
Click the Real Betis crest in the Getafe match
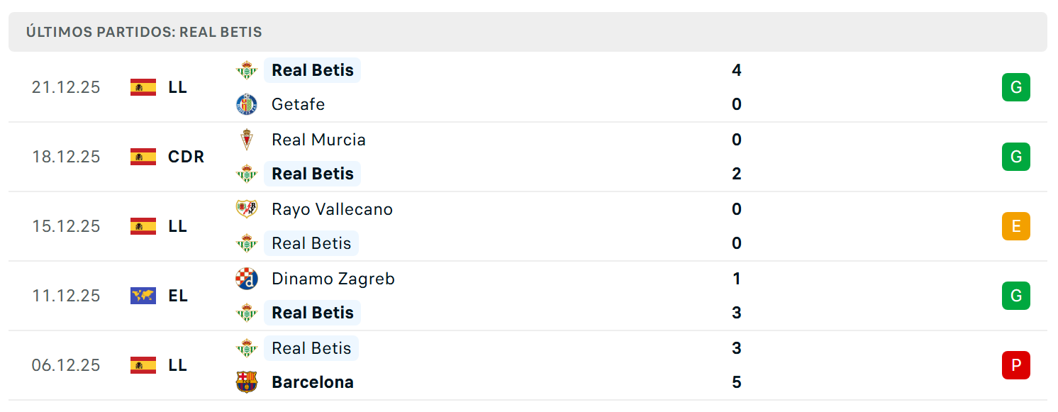click(247, 70)
